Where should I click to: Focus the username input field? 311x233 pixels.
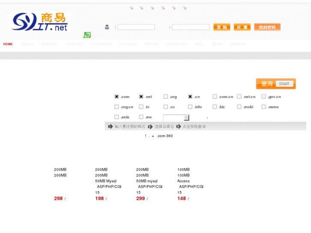pyautogui.click(x=136, y=27)
